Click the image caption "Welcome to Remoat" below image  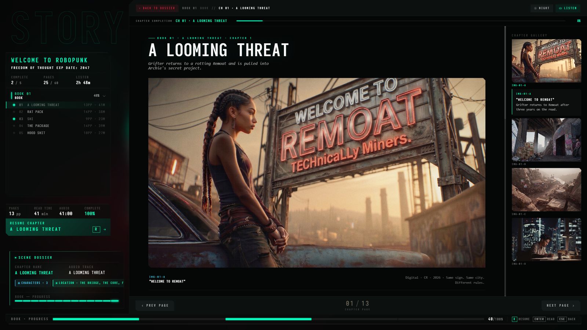point(167,282)
